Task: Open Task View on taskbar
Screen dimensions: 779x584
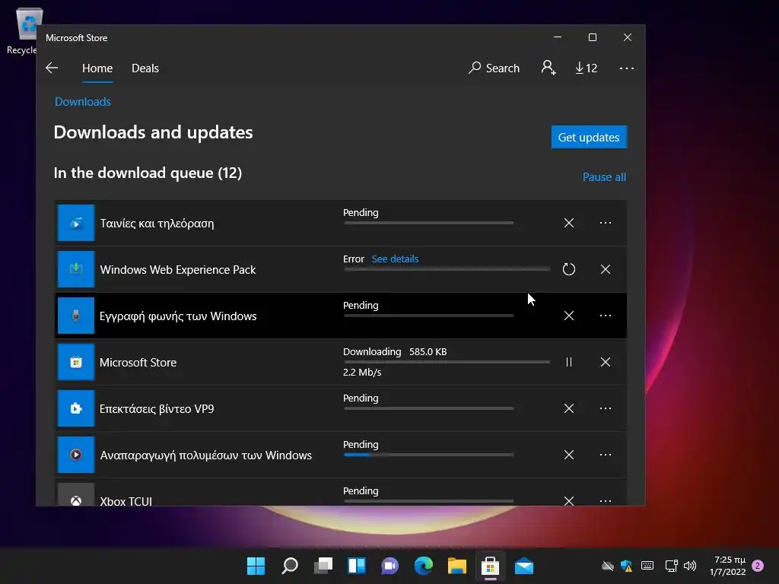Action: 323,566
